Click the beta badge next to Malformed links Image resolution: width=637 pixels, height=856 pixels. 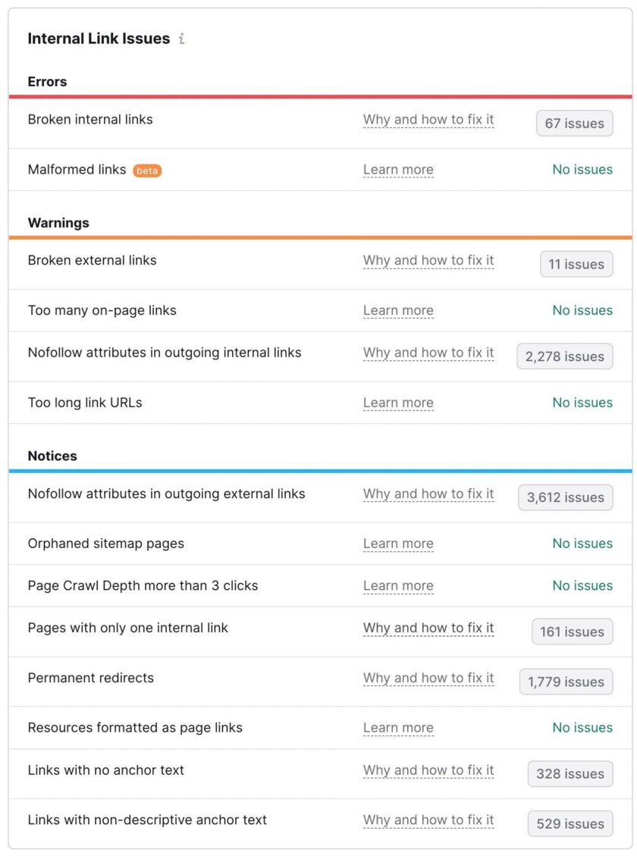147,171
